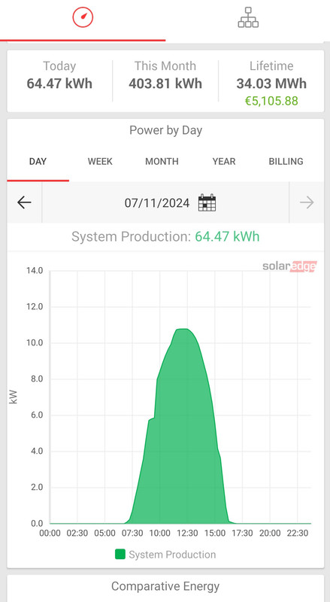The width and height of the screenshot is (330, 602).
Task: Tap the €5,105.88 revenue amount
Action: point(271,101)
